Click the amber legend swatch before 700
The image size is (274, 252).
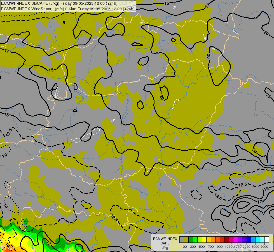pyautogui.click(x=209, y=240)
